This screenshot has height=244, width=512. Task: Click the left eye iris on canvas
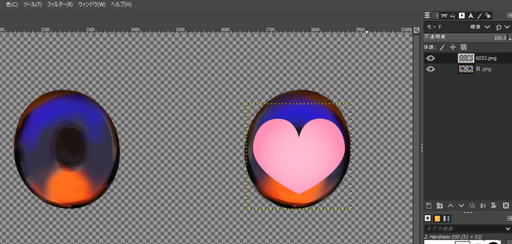(x=67, y=149)
